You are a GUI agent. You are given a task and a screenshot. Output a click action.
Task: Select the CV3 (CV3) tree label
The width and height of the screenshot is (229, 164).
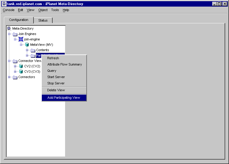32,72
